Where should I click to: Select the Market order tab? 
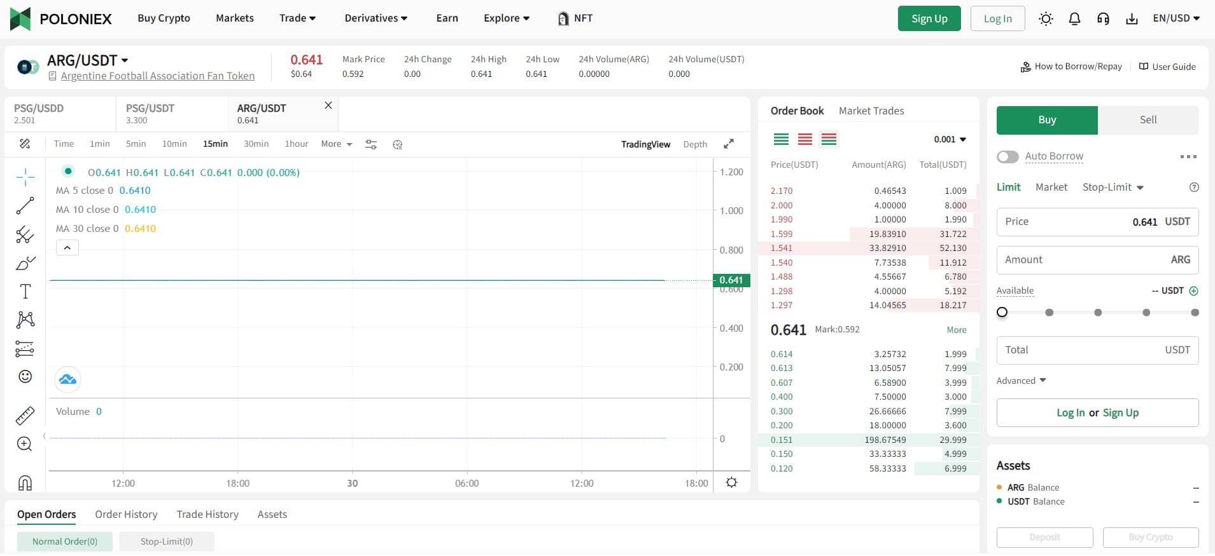(1051, 187)
